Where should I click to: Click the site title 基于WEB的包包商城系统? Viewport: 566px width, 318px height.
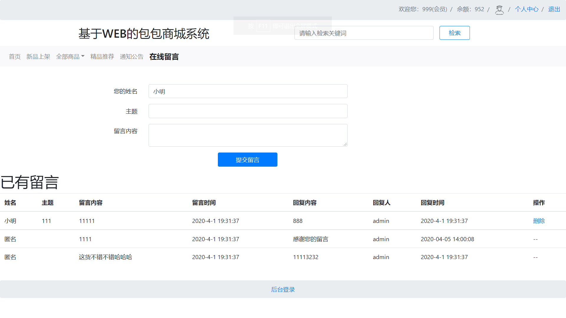(144, 34)
